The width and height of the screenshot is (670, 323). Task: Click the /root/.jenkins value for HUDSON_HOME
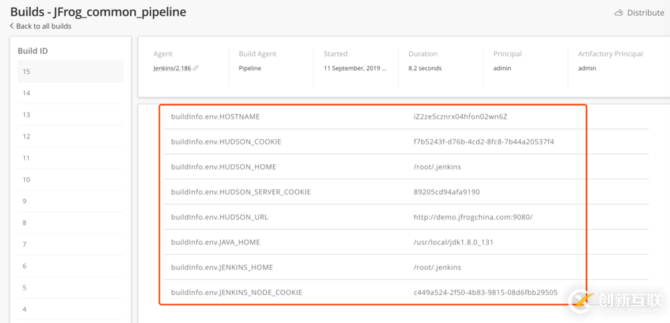pyautogui.click(x=437, y=167)
